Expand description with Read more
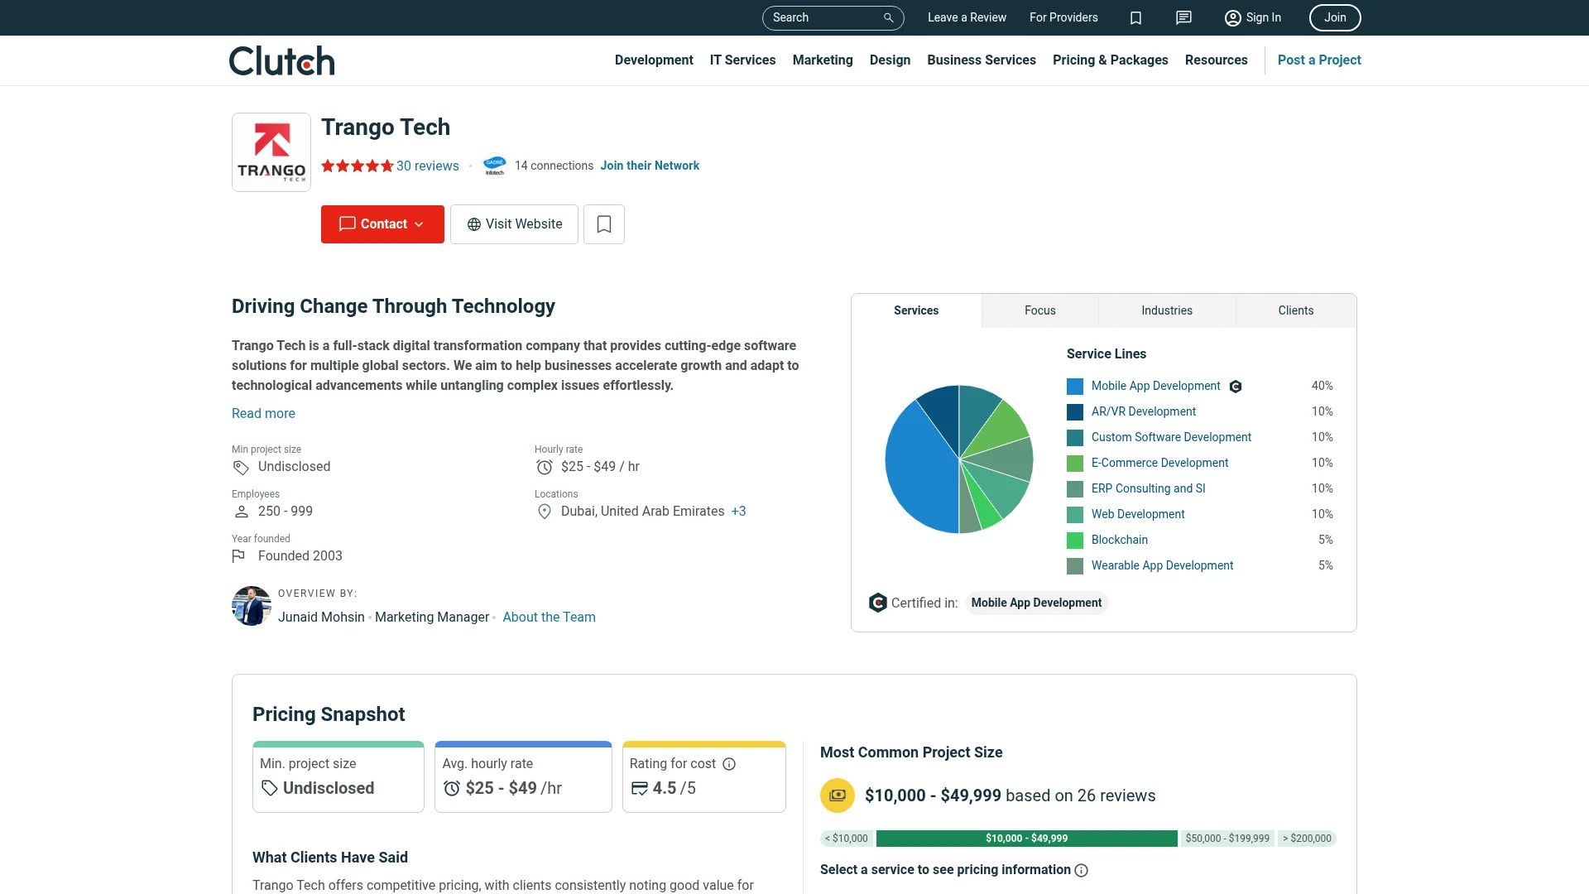The image size is (1589, 894). (263, 414)
